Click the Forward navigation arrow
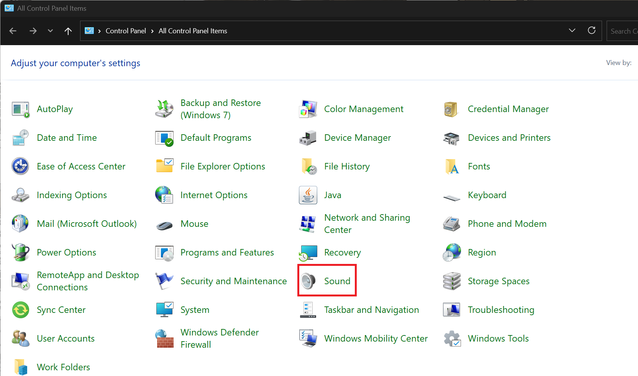The height and width of the screenshot is (376, 638). (x=33, y=31)
